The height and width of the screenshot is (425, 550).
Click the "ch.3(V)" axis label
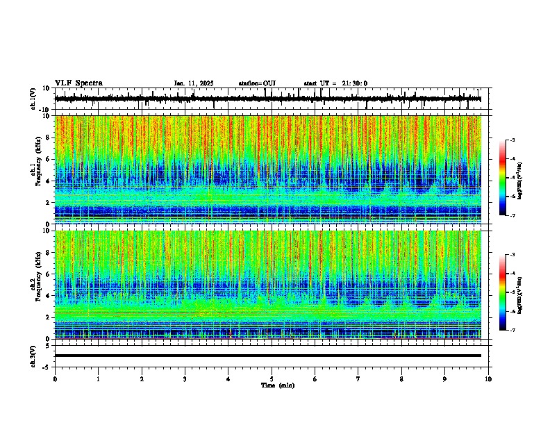pyautogui.click(x=33, y=356)
